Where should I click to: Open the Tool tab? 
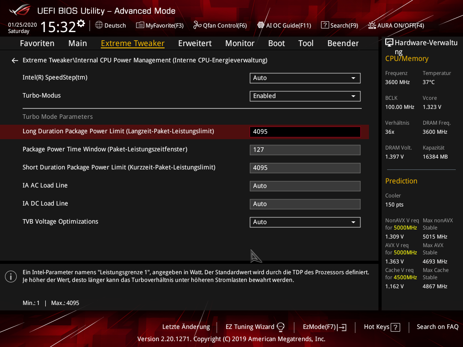point(306,43)
